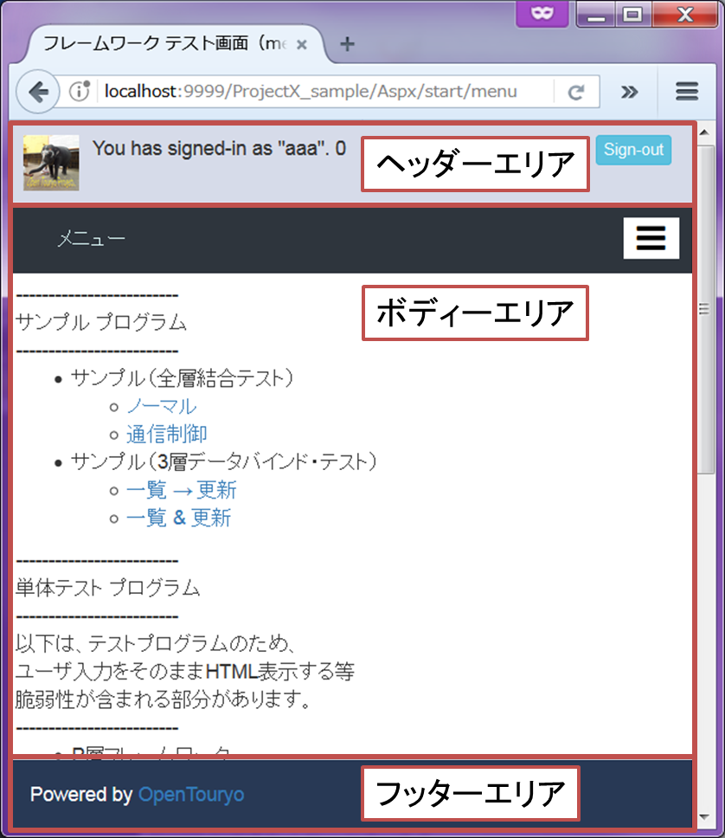Open the ノーマル sample link

[161, 407]
